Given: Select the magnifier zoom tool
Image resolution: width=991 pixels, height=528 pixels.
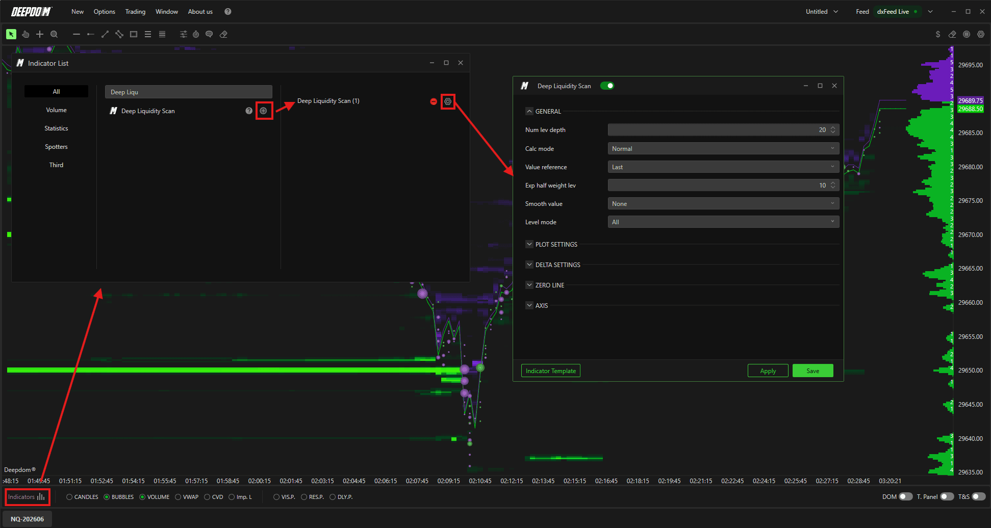Looking at the screenshot, I should click(54, 34).
